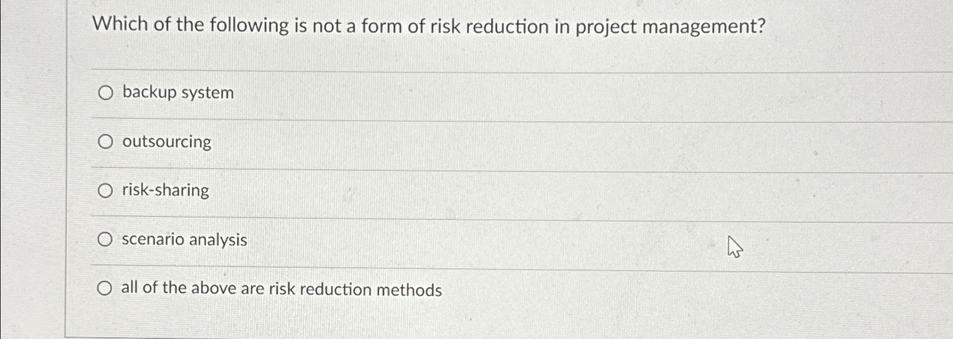Click the word 'system' in first option
The height and width of the screenshot is (339, 953).
(208, 93)
